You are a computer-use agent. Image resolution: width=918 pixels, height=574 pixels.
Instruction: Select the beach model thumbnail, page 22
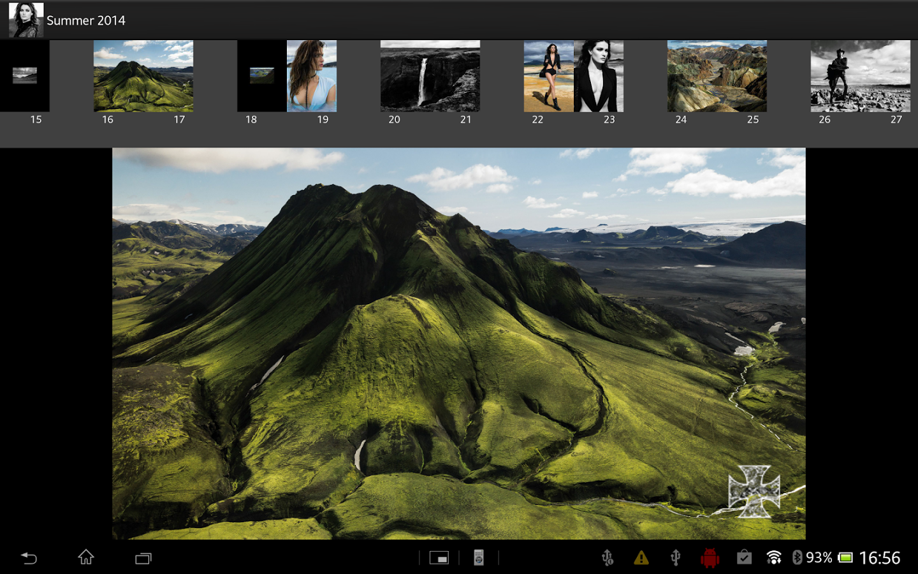tap(549, 76)
